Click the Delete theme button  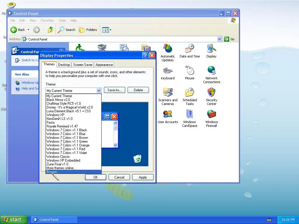click(138, 90)
